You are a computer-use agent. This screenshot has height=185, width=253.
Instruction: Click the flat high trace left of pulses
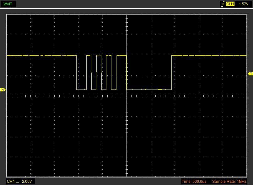[x=41, y=55]
